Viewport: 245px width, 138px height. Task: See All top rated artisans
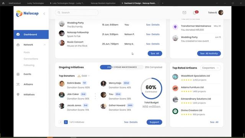tap(214, 122)
